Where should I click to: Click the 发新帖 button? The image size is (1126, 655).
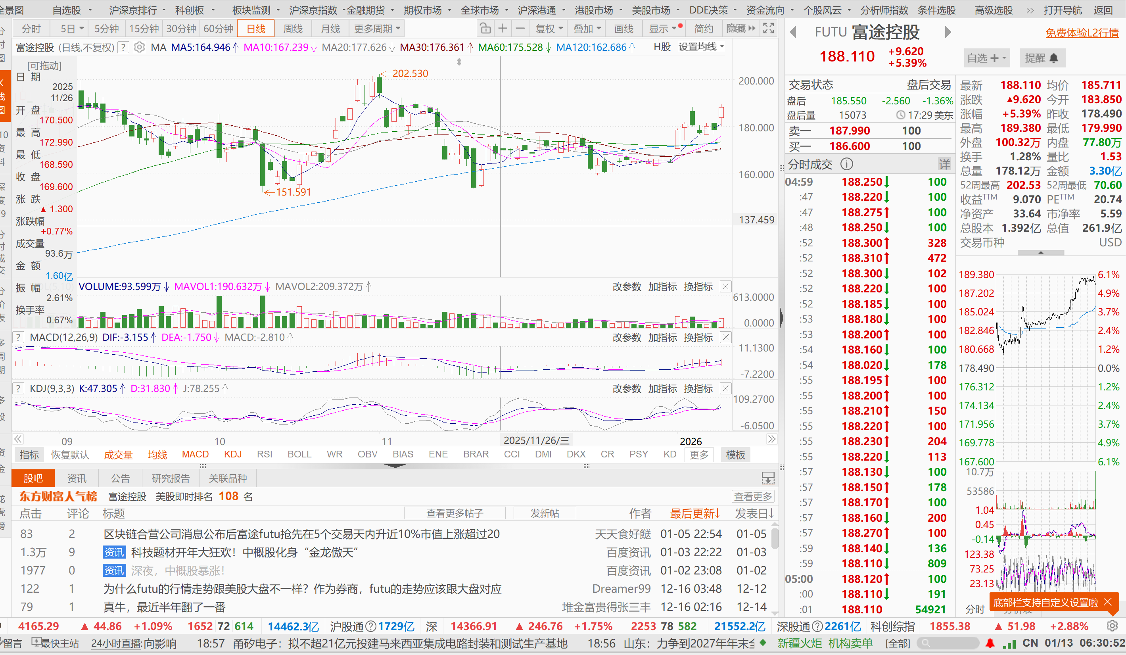[544, 513]
